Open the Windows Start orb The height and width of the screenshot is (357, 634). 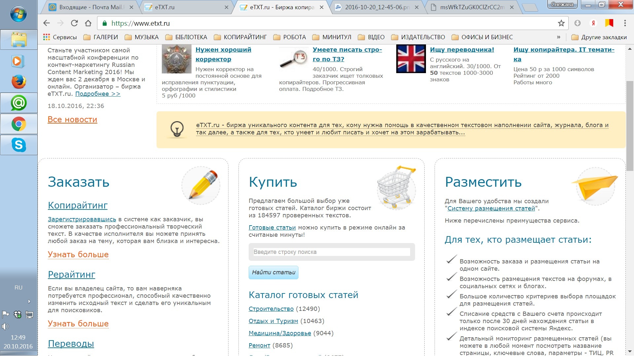coord(18,14)
